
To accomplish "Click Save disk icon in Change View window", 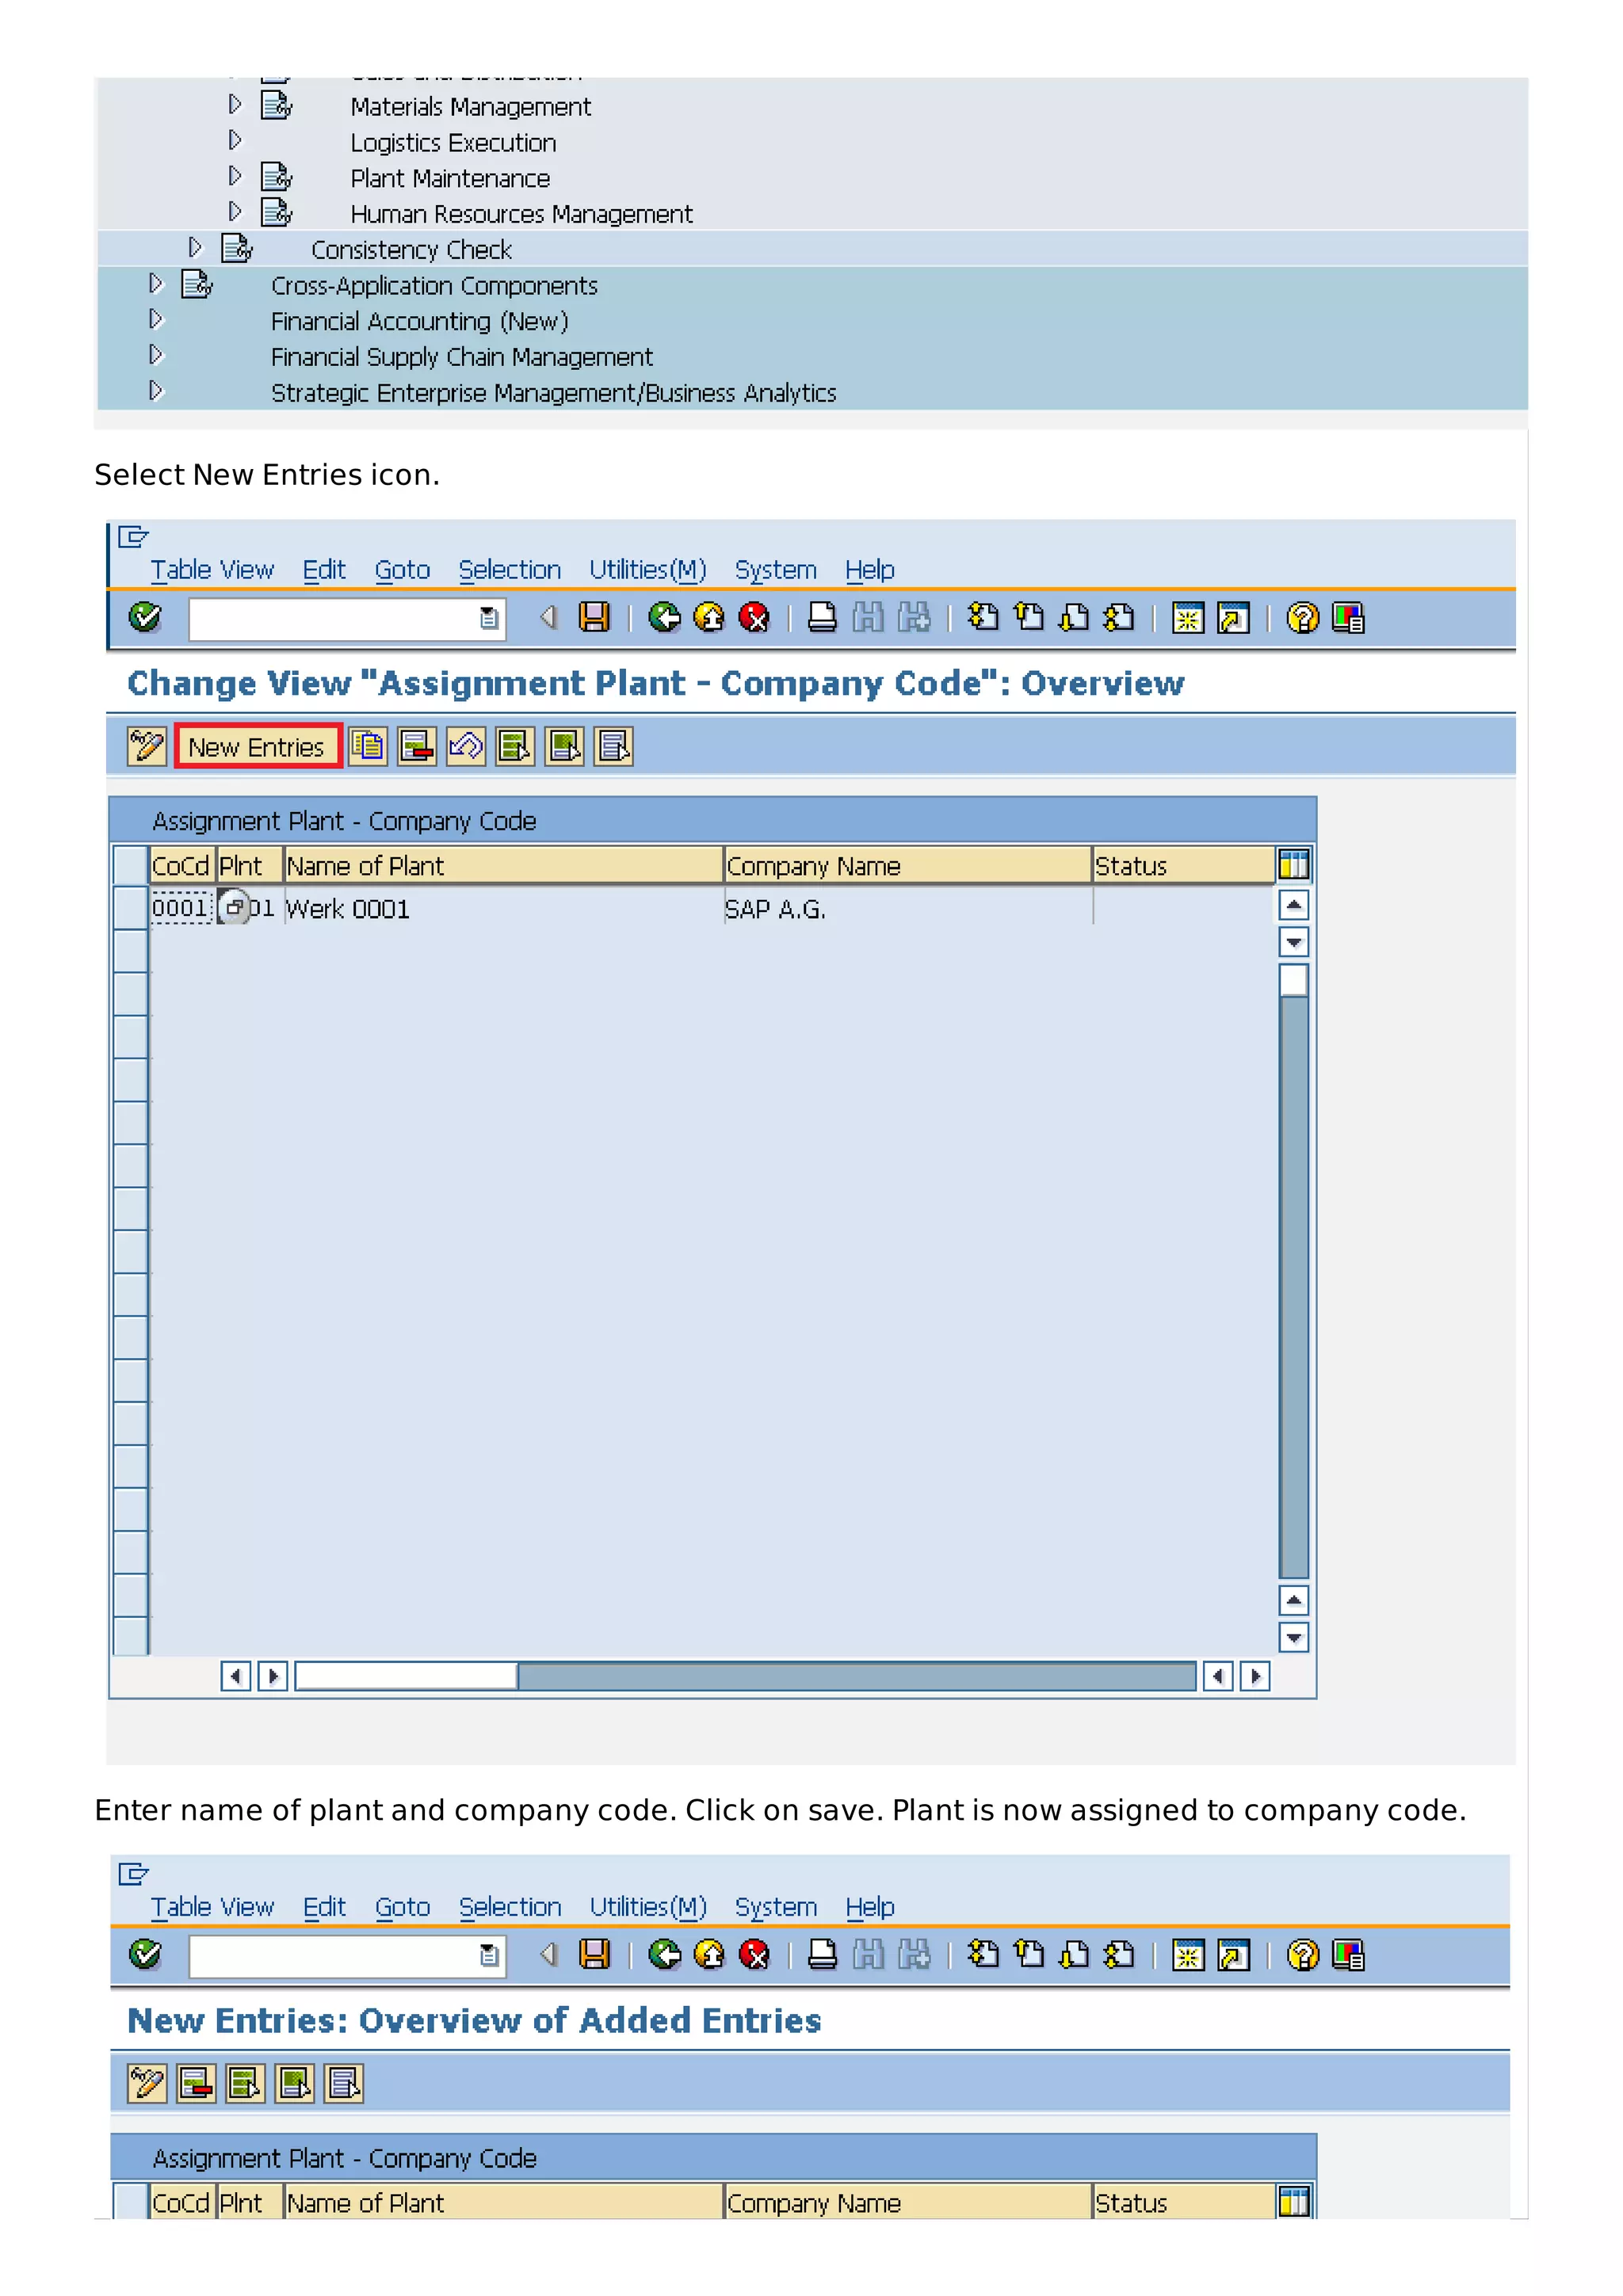I will 594,617.
